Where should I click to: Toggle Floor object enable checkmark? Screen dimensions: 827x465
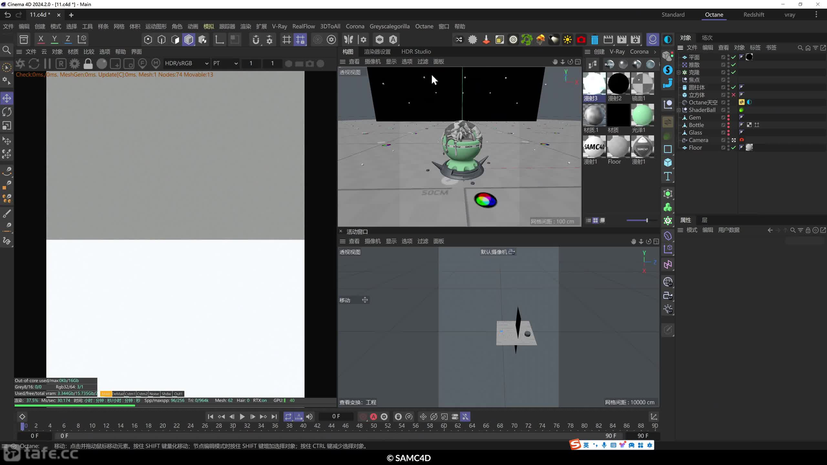(734, 148)
